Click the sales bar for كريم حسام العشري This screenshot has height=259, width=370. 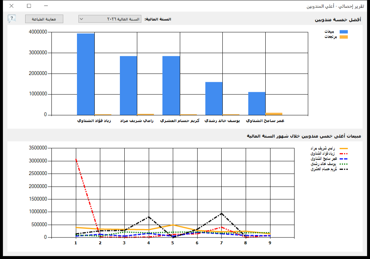point(171,86)
